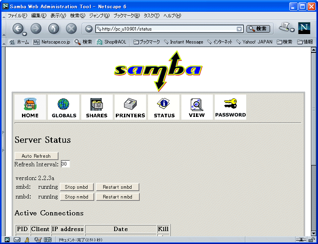Click the IP address column header
The width and height of the screenshot is (318, 244).
[68, 229]
